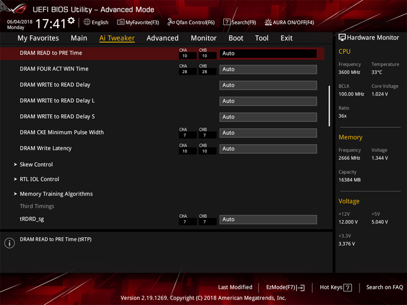The width and height of the screenshot is (407, 305).
Task: Click DRAM Write Latency Auto field
Action: (268, 149)
